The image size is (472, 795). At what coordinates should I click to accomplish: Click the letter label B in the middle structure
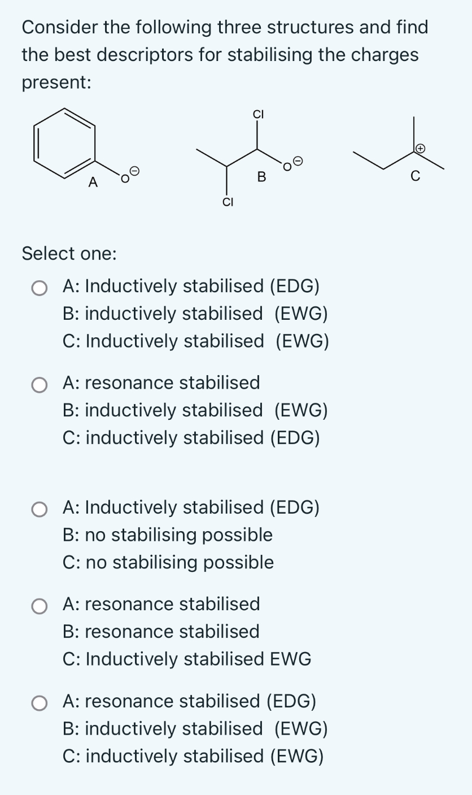(261, 177)
